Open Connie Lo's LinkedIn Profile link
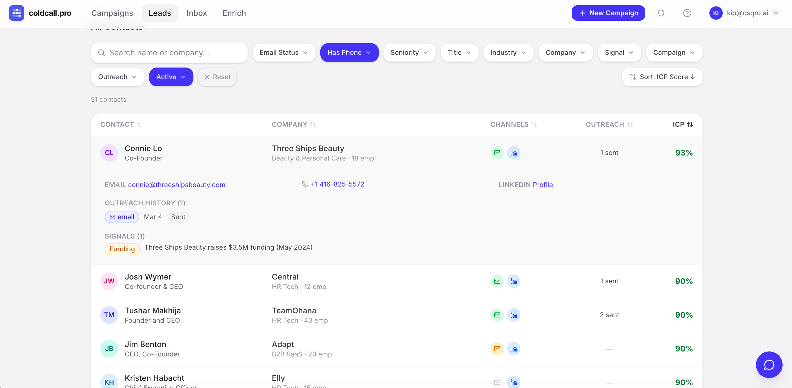 pyautogui.click(x=542, y=185)
